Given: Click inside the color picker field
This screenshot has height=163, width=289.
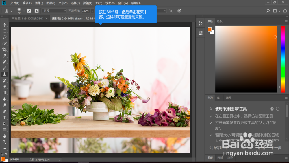Looking at the screenshot, I should pos(246,59).
